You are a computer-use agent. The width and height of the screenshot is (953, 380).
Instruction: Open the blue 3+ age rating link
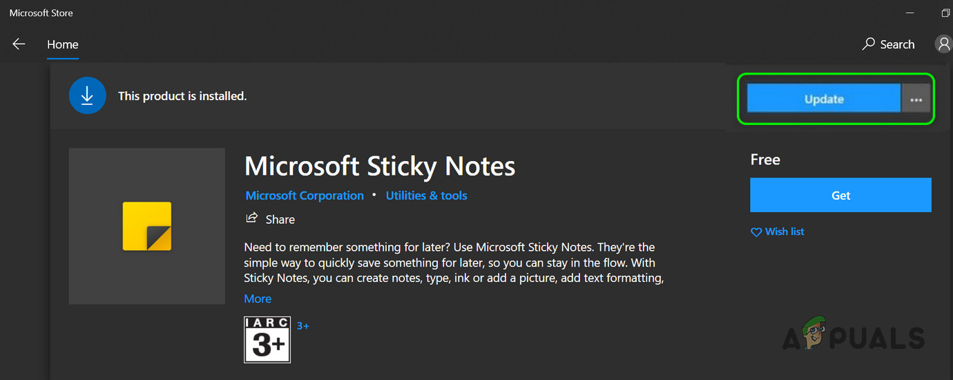point(303,325)
